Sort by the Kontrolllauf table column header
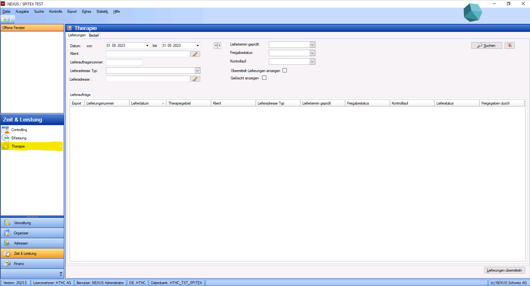The image size is (530, 286). click(x=412, y=103)
